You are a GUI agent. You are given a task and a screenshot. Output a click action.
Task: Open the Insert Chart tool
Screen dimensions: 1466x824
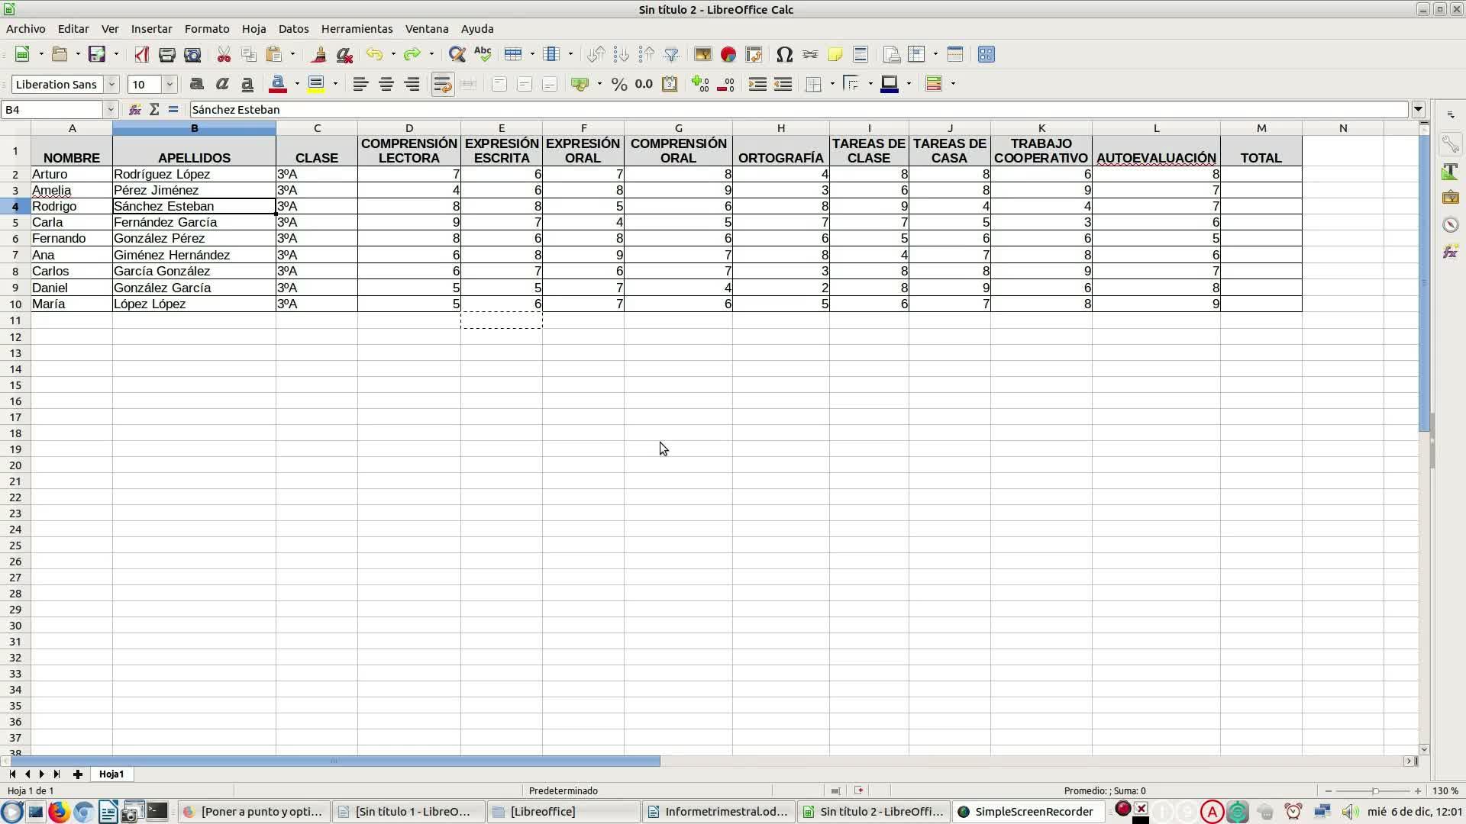(728, 54)
